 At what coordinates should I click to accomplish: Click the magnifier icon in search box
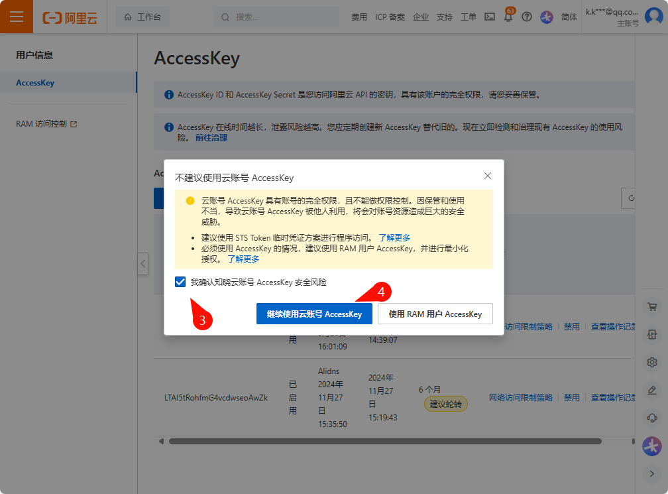pyautogui.click(x=225, y=17)
